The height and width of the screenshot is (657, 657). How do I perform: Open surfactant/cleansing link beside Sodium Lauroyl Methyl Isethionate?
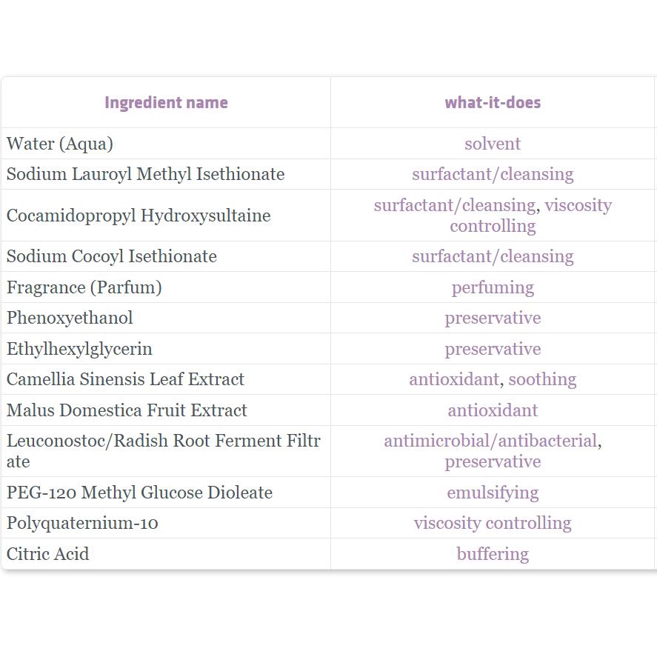[x=493, y=174]
